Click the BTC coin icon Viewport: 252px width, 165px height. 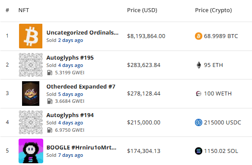(x=198, y=36)
